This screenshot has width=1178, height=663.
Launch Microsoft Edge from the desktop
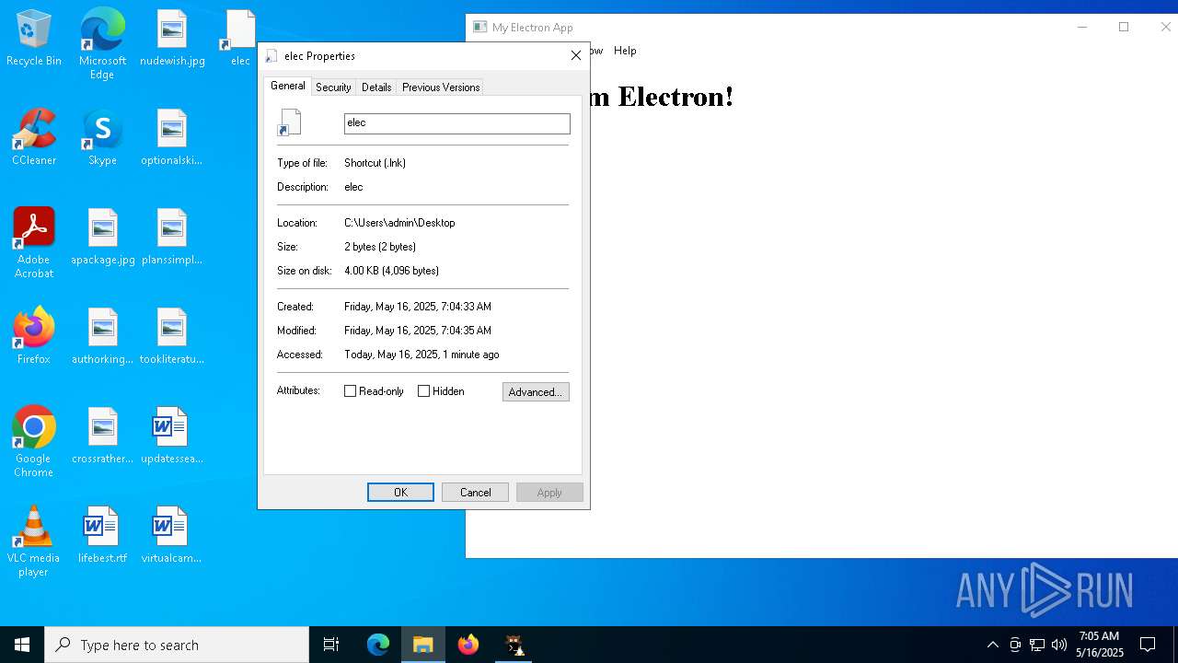pyautogui.click(x=102, y=44)
